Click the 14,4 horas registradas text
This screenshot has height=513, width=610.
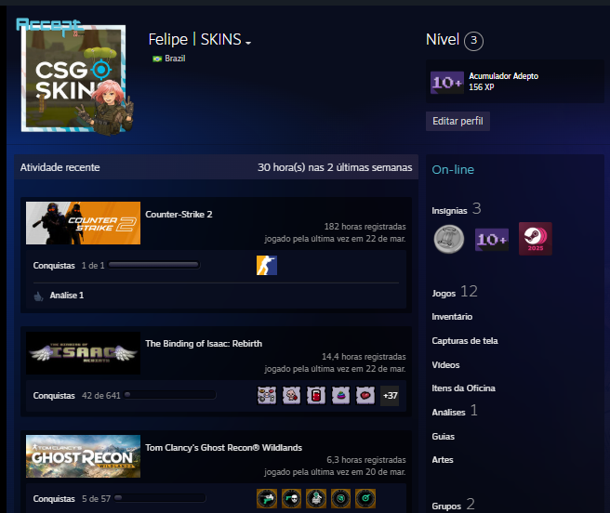pos(364,356)
